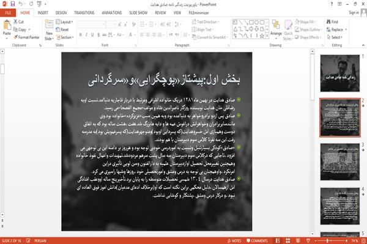Switch to Slide Sorter view in status bar
This screenshot has height=244, width=367.
[x=288, y=240]
